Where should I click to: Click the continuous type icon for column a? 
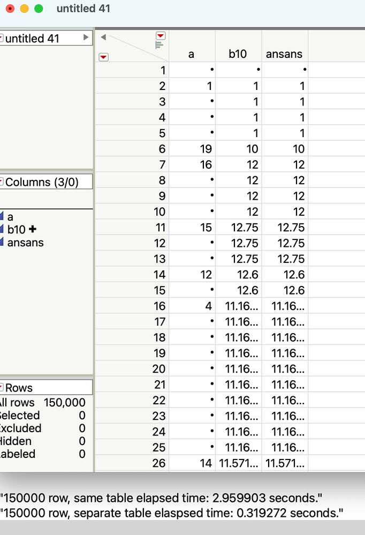tap(2, 217)
